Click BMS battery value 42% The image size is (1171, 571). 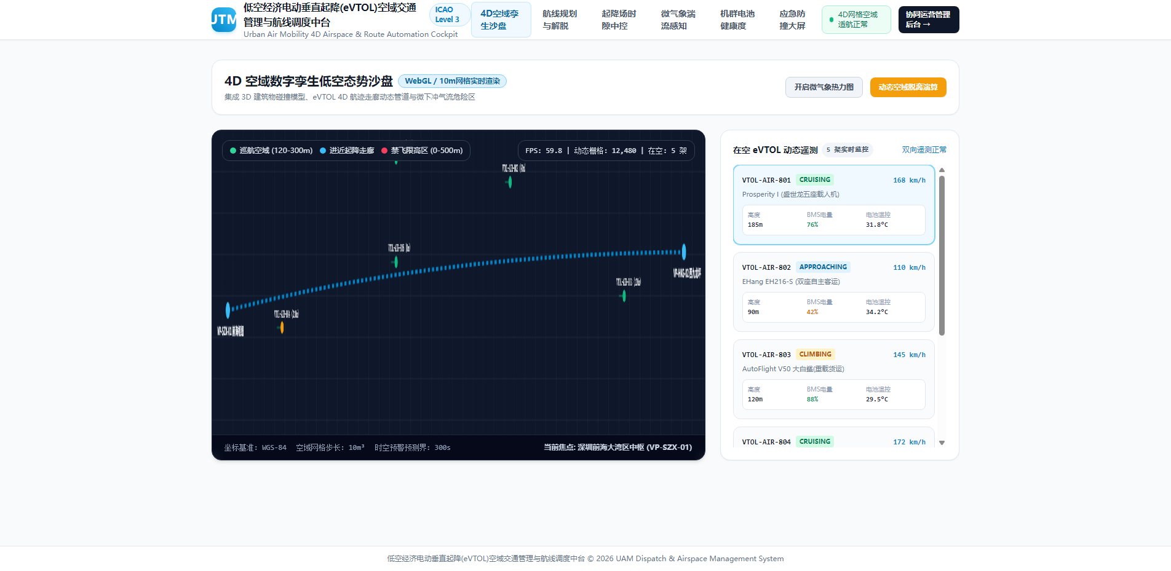pos(812,312)
